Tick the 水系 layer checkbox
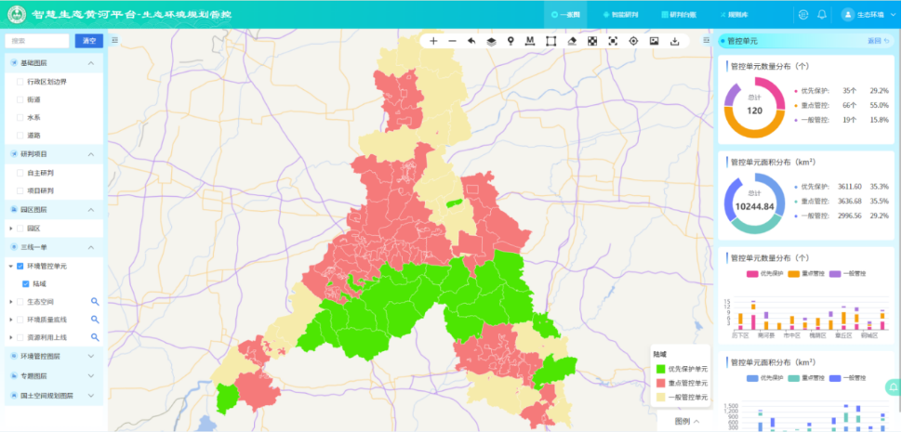This screenshot has width=902, height=432. 20,118
